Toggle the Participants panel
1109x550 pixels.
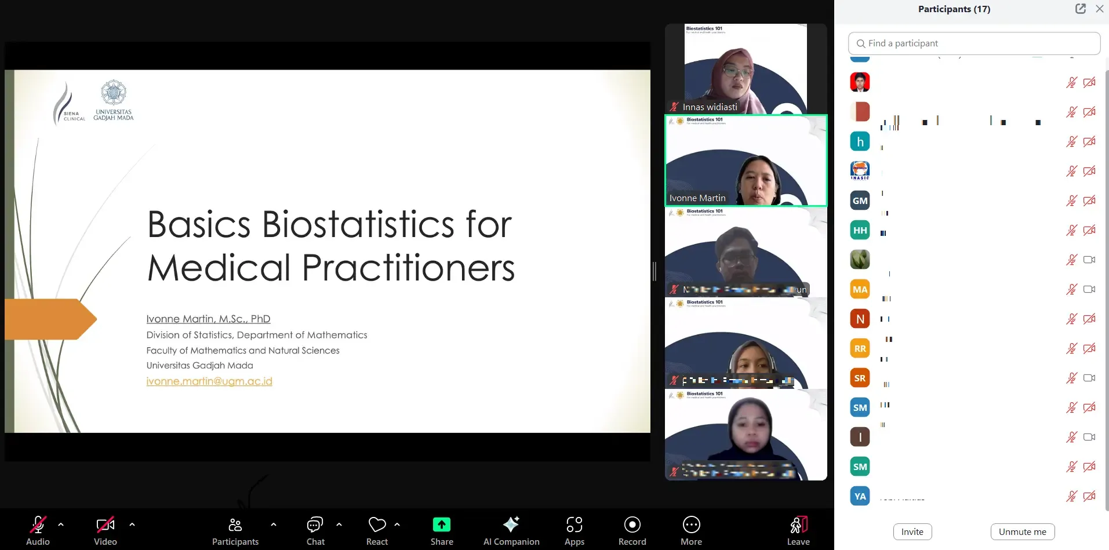(235, 525)
